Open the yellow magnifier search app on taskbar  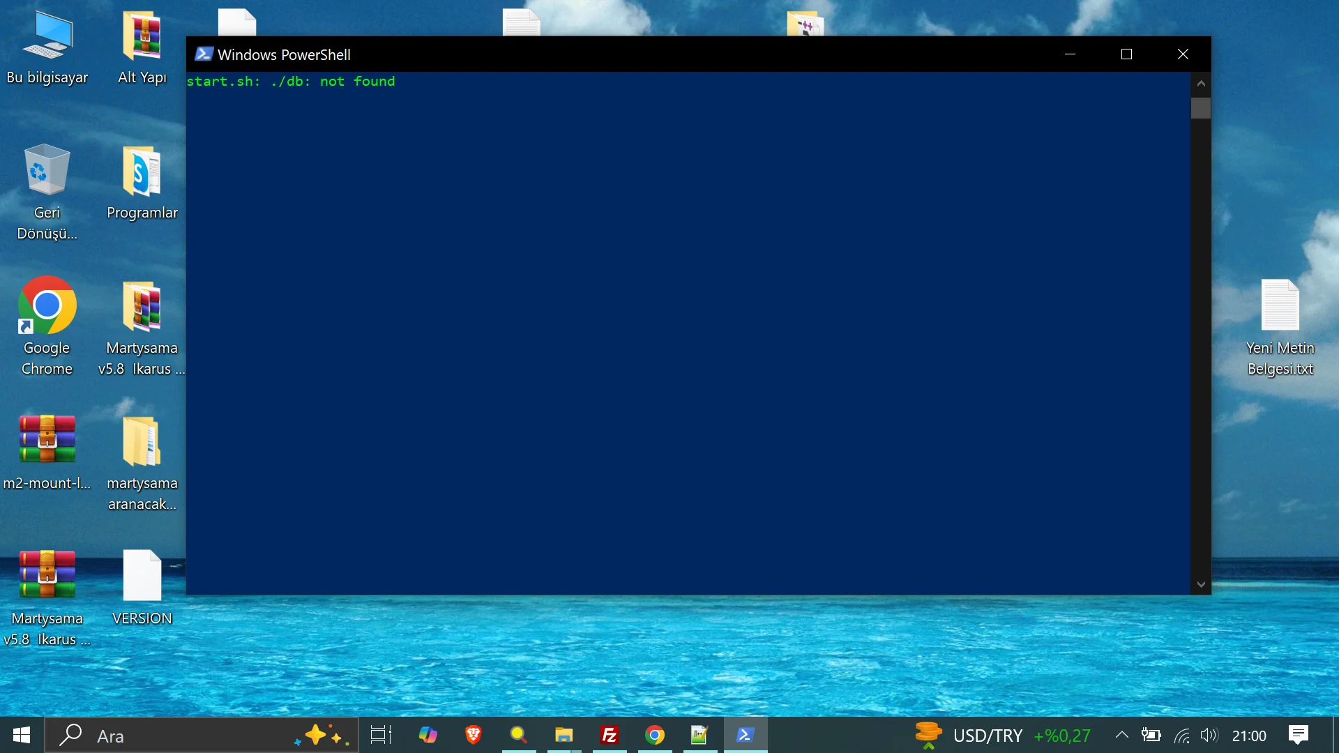click(519, 735)
